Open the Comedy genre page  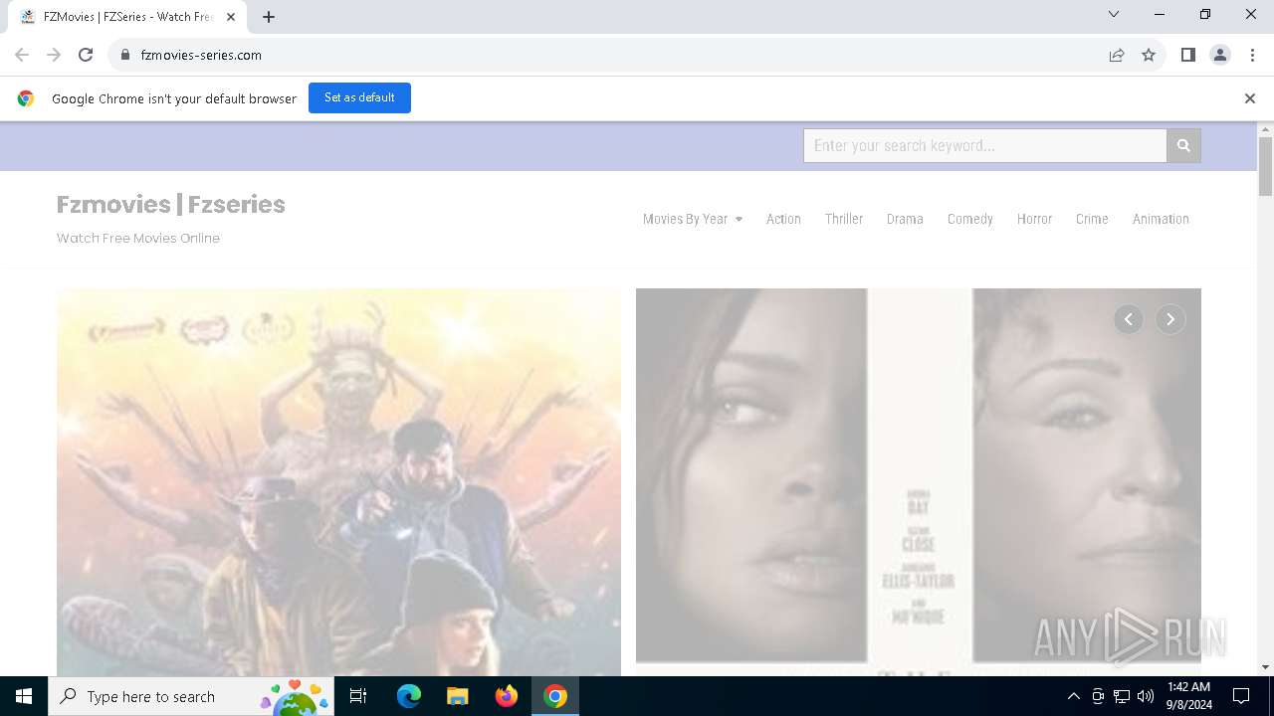click(x=970, y=219)
